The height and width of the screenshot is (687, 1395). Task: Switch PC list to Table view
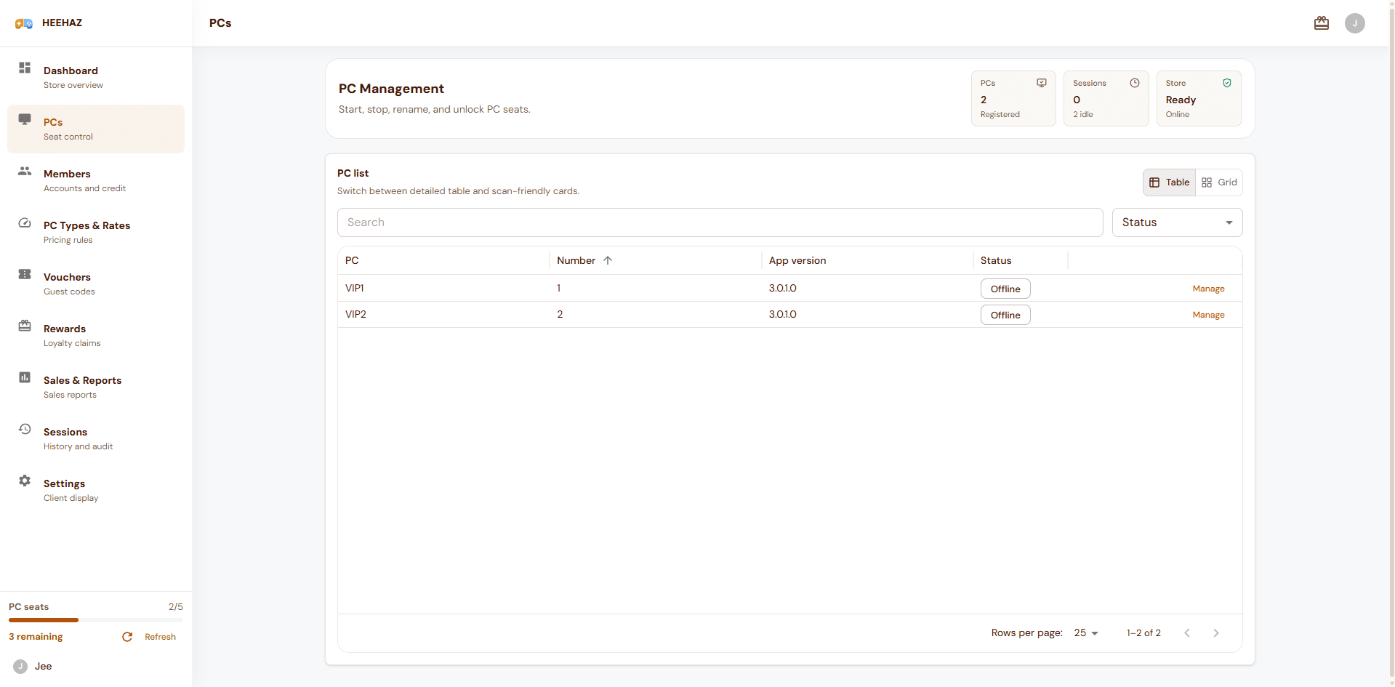click(x=1170, y=182)
